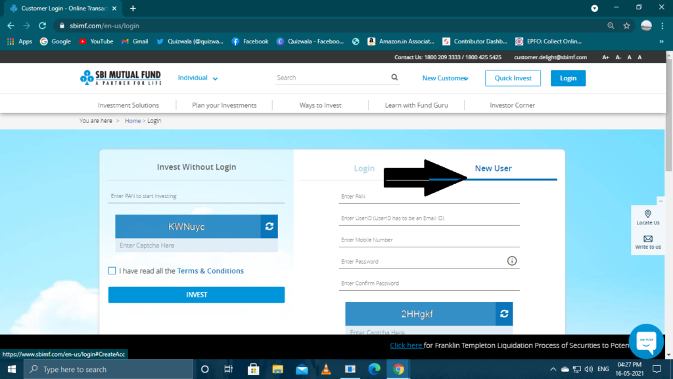This screenshot has width=673, height=379.
Task: Decrease font size with A-
Action: [618, 57]
